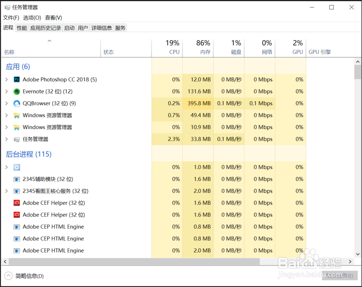Expand the 2345看图王核心服务 process group
Screen dimensions: 362x287
click(7, 191)
